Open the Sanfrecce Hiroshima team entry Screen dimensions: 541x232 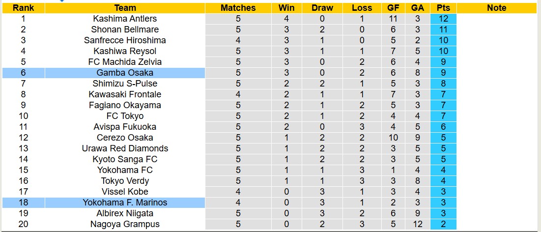click(x=125, y=40)
